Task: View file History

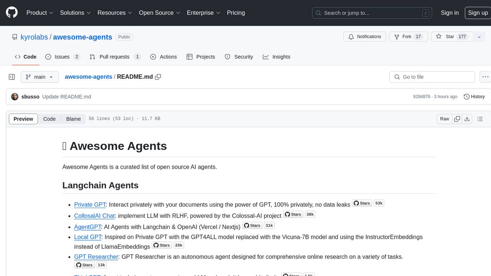Action: [474, 97]
